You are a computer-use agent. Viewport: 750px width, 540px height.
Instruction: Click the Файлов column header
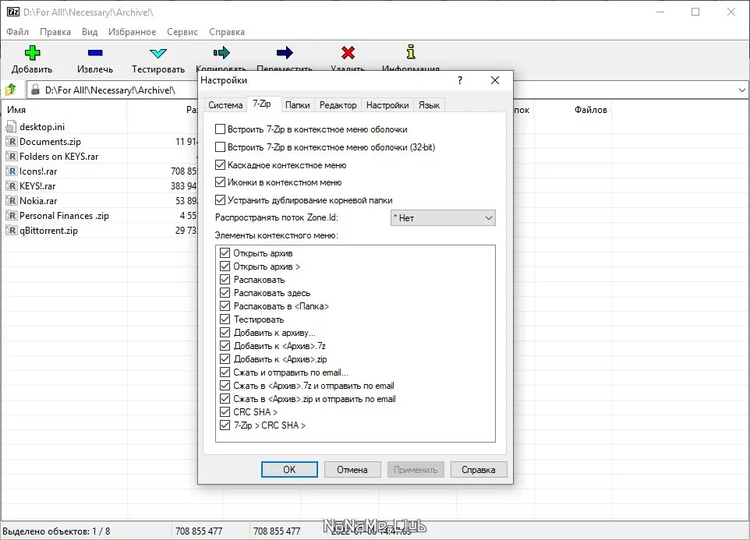[573, 110]
